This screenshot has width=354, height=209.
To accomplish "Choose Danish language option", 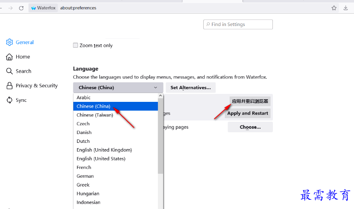I will coord(116,132).
